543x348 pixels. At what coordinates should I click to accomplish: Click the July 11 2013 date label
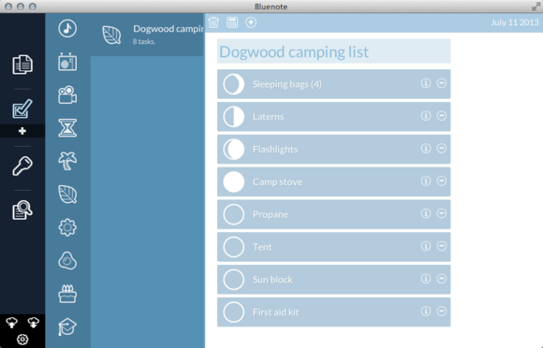pyautogui.click(x=515, y=22)
